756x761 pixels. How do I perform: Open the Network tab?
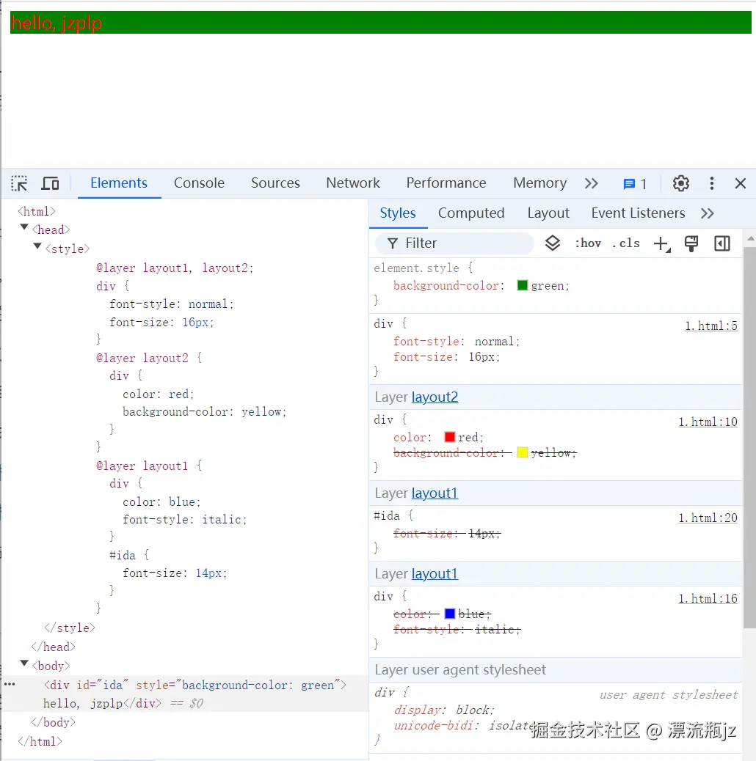[x=353, y=183]
